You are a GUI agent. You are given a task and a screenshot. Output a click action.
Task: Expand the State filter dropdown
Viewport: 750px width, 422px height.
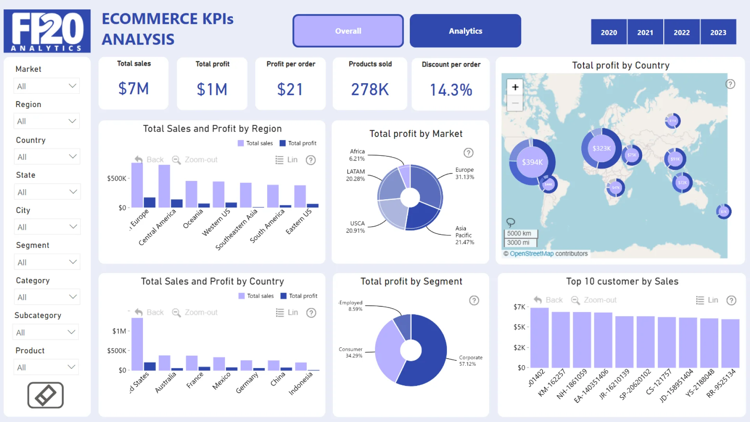(47, 192)
